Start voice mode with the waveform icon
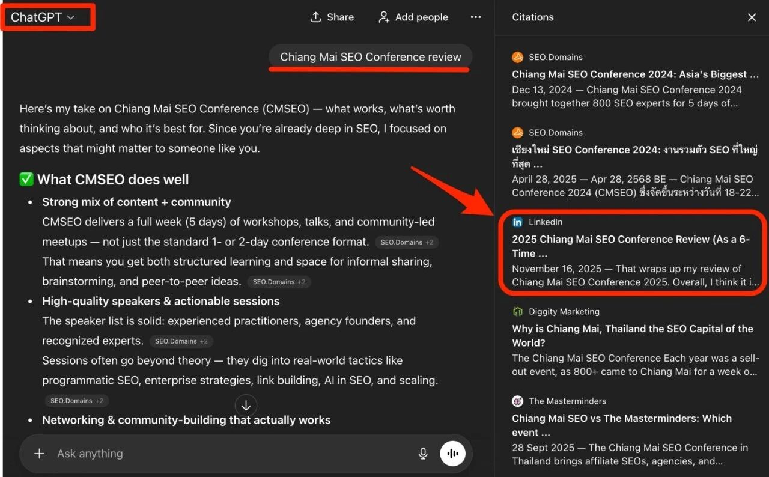Image resolution: width=769 pixels, height=477 pixels. tap(452, 454)
